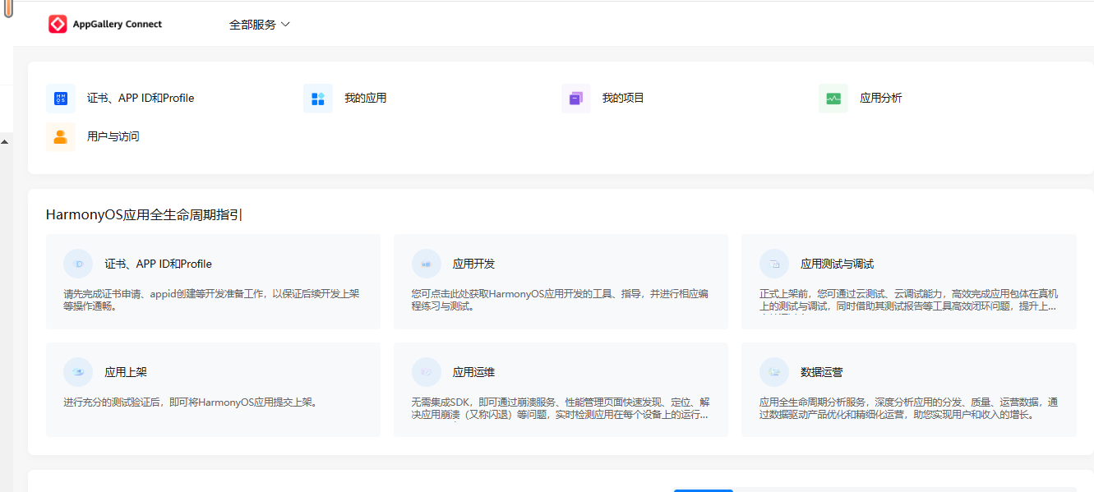This screenshot has height=492, width=1094.
Task: Open the 证书、APP ID和Profile quick link text
Action: point(141,98)
